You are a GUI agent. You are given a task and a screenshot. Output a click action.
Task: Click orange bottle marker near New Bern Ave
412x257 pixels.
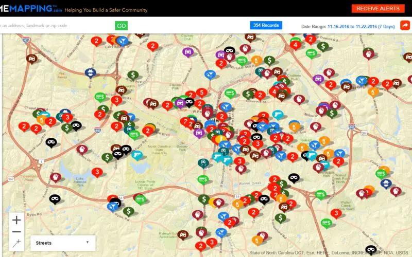coord(295,127)
